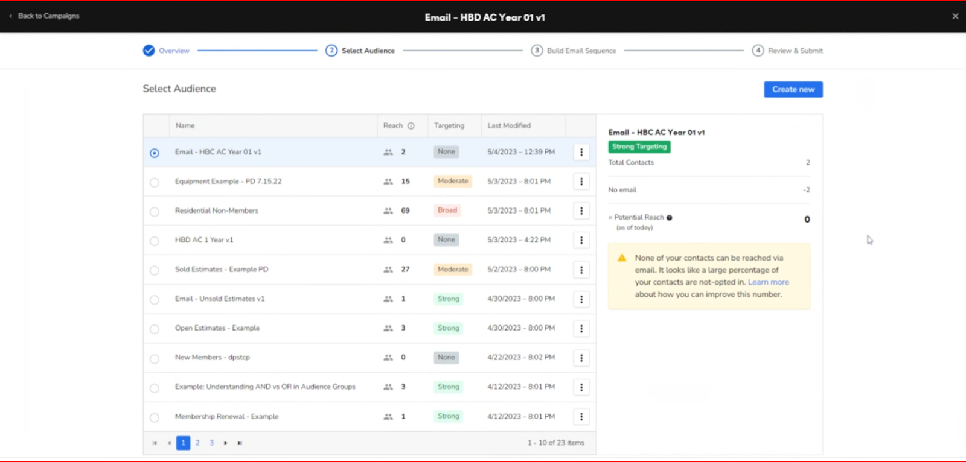
Task: Select the HBD AC 1 Year v1 radio button
Action: pos(155,241)
